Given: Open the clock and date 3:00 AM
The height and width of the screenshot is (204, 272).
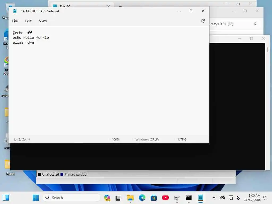Looking at the screenshot, I should tap(252, 198).
